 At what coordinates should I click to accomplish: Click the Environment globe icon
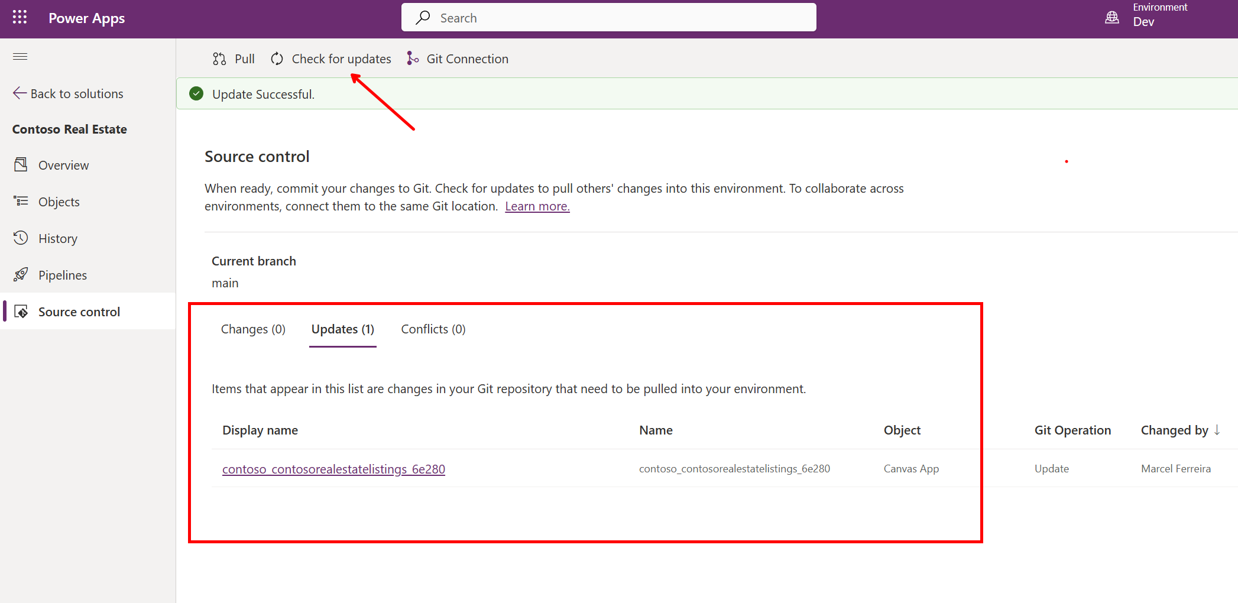1111,17
